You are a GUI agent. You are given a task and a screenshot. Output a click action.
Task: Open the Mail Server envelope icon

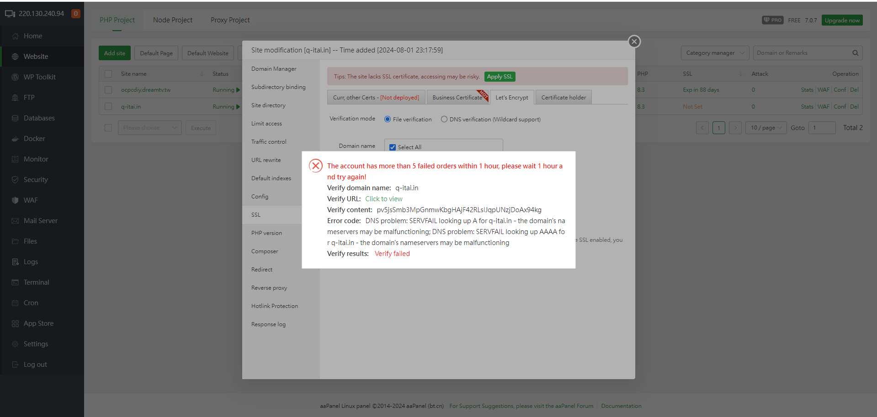(x=15, y=221)
